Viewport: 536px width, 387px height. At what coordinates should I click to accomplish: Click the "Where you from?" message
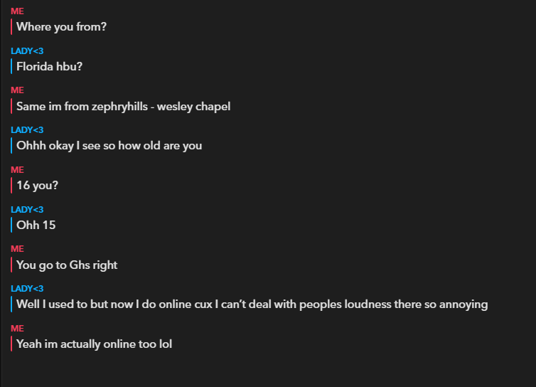pos(61,27)
